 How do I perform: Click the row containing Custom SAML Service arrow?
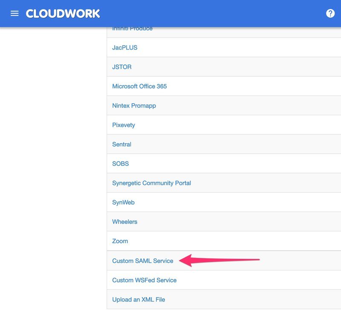pos(222,260)
